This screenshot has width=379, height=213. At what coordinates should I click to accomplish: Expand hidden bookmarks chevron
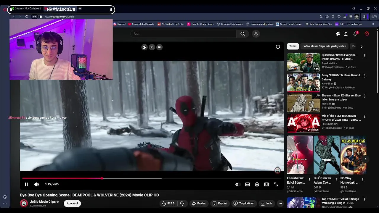pyautogui.click(x=373, y=24)
